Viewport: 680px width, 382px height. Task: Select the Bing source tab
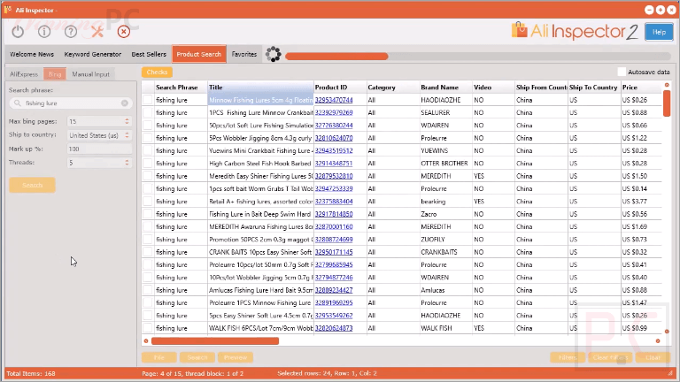click(55, 74)
